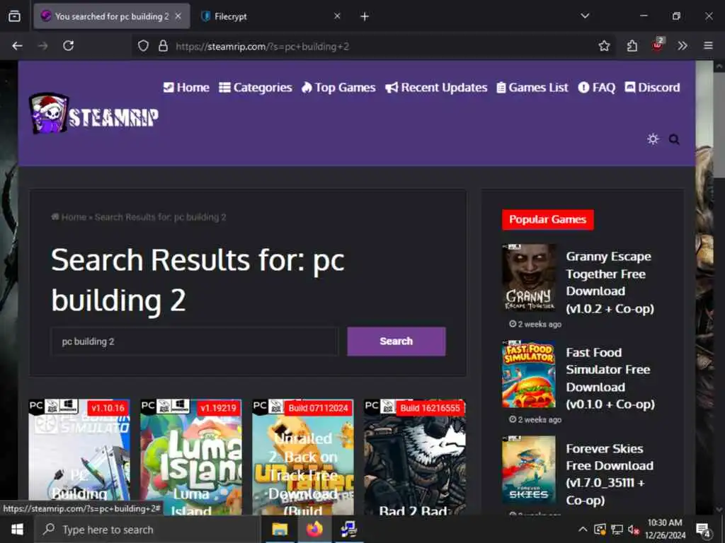This screenshot has width=725, height=543.
Task: Open the Windows Start menu
Action: 17,529
